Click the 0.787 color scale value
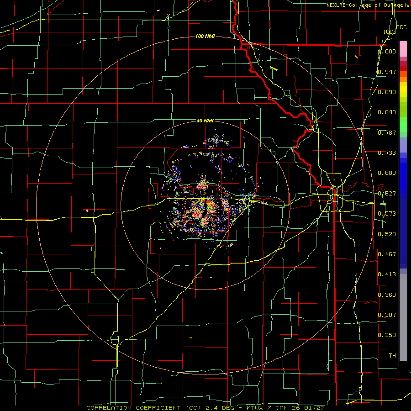Viewport: 411px width, 411px height. [x=387, y=132]
